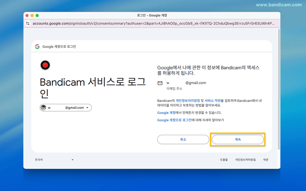Click the 취소 cancel button
Image resolution: width=306 pixels, height=191 pixels.
(x=183, y=139)
